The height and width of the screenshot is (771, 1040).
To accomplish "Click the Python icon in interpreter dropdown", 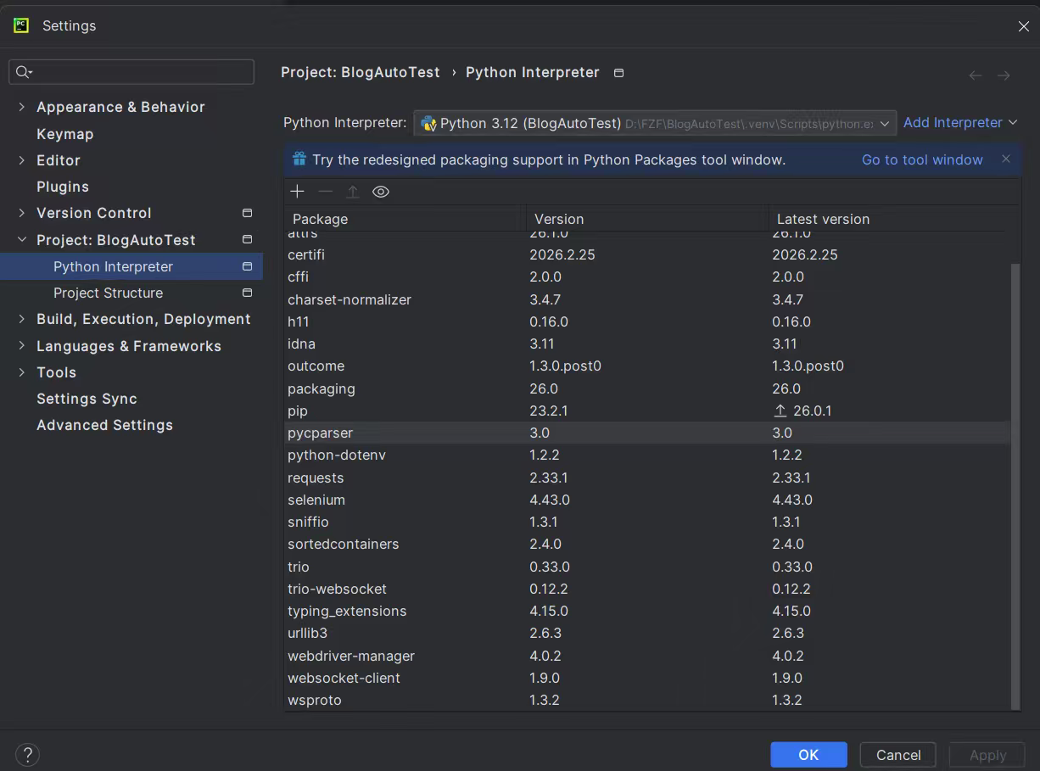I will pos(428,123).
